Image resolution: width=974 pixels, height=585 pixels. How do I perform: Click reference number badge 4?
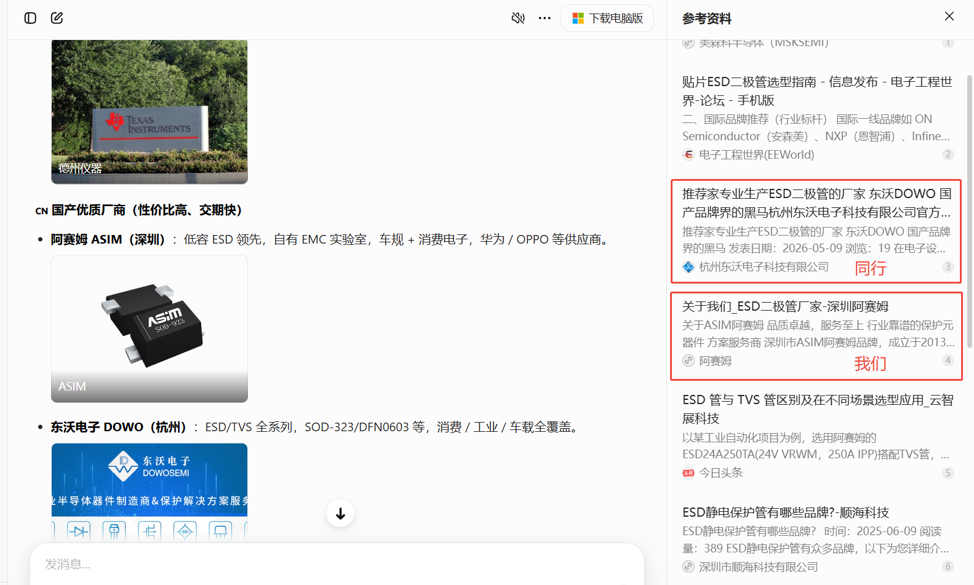coord(948,360)
